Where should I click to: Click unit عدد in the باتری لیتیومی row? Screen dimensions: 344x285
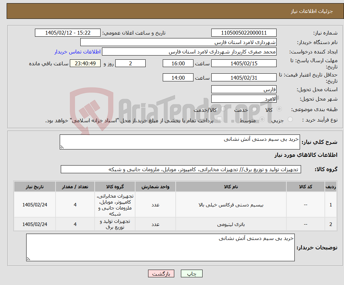coord(155,224)
